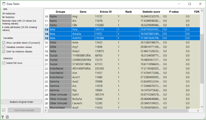
Task: Click the Batf3 gene cell
Action: coord(83,94)
